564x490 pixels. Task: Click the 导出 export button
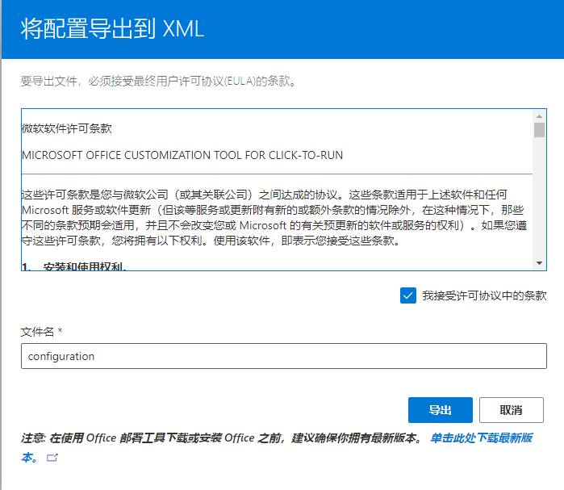coord(440,410)
